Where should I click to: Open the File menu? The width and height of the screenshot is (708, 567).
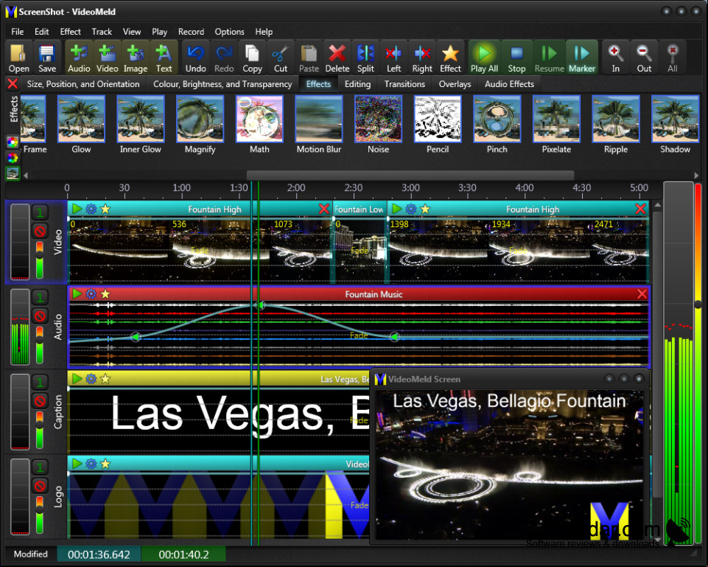coord(18,32)
